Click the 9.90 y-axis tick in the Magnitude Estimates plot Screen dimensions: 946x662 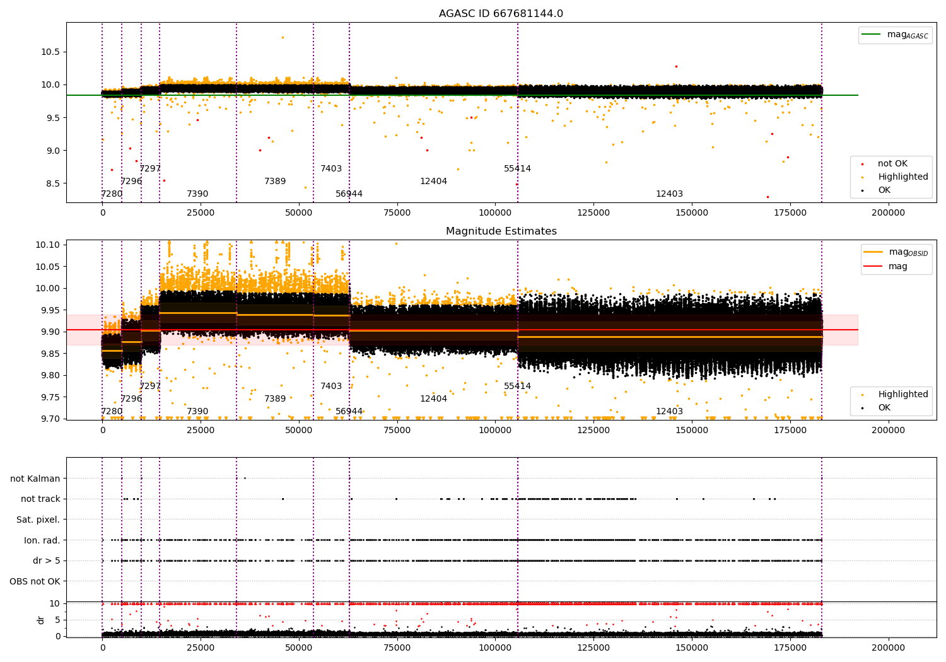tap(50, 332)
